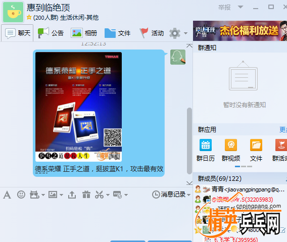Screen dimensions: 287x242
Task: Open the product poster image in the chat
Action: [x=78, y=107]
